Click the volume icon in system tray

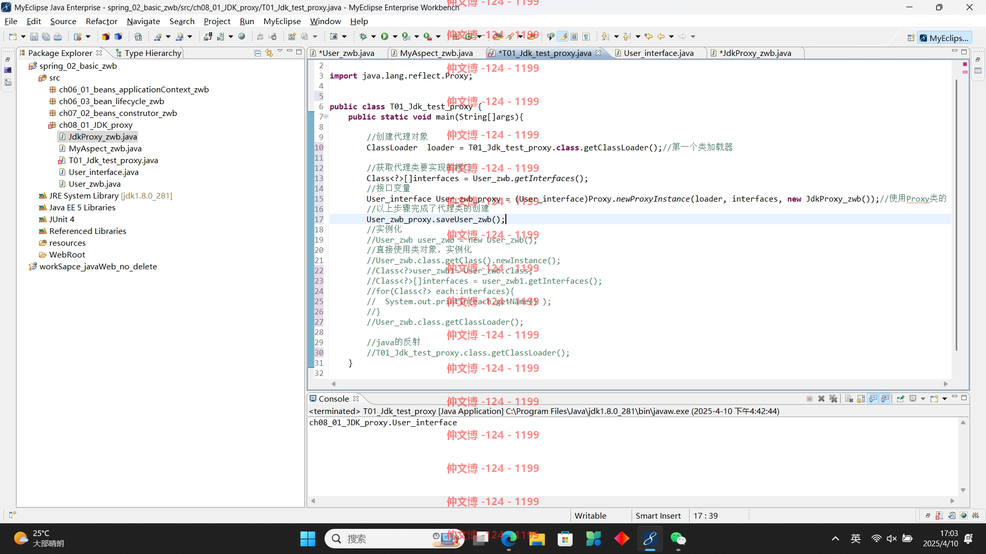point(892,539)
